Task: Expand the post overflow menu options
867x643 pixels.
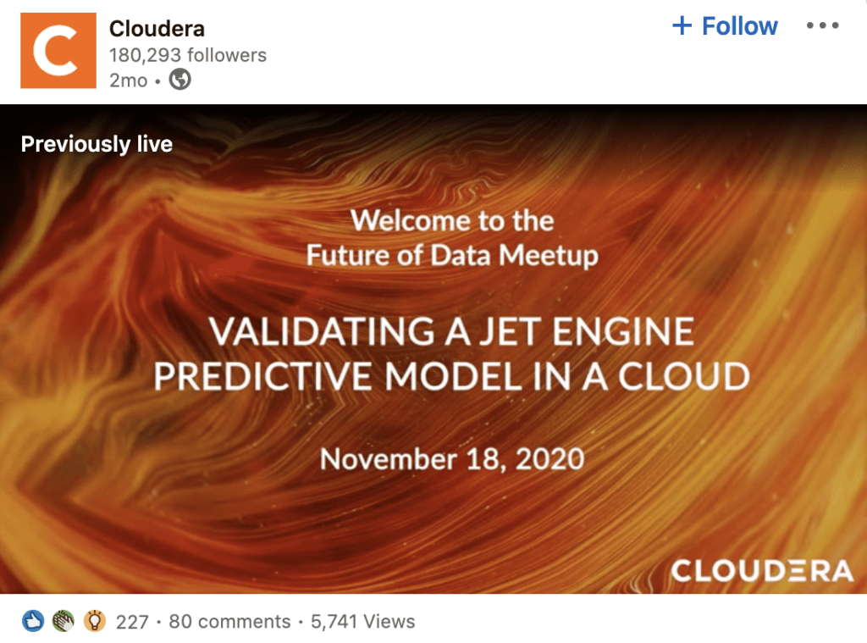Action: [x=822, y=25]
